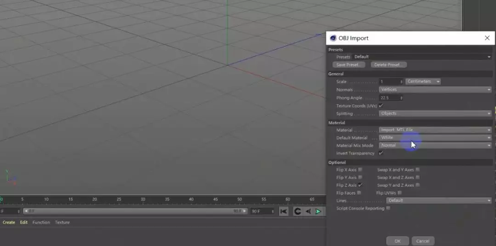This screenshot has height=246, width=496.
Task: Enable Flip Y Axis
Action: [360, 177]
